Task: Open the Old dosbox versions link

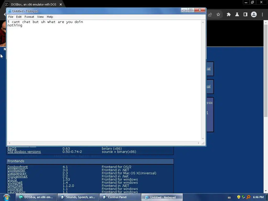Action: point(24,152)
